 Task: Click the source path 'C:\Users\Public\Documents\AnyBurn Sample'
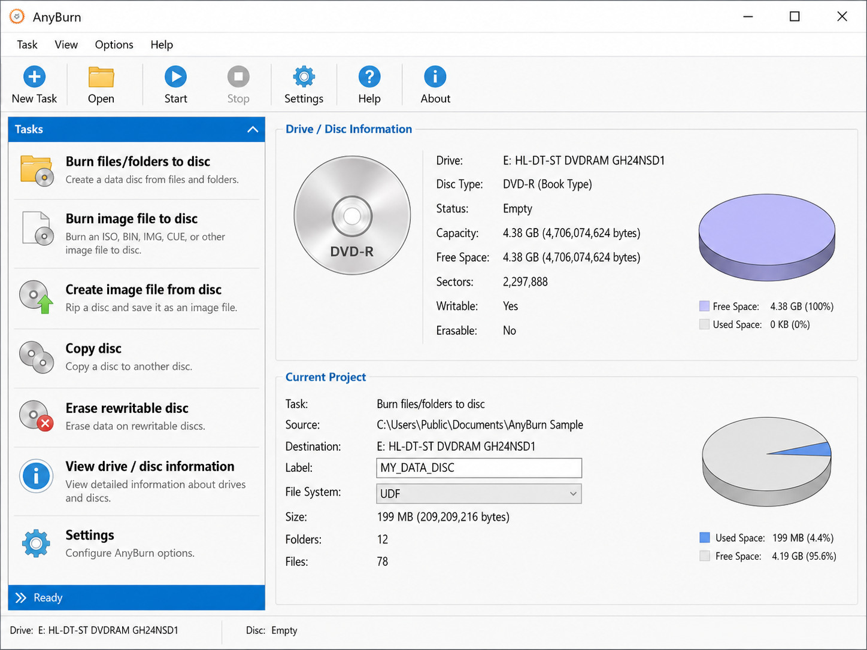480,425
